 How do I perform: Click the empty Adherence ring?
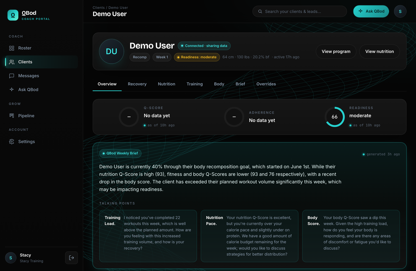[x=234, y=117]
